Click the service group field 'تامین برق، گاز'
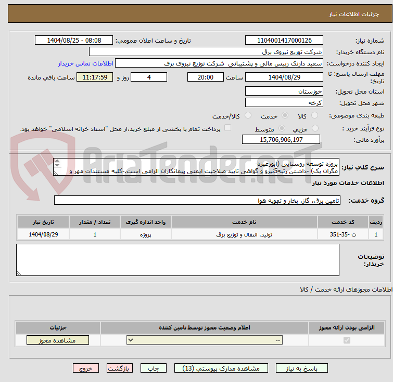Viewport: 393px width, 382px height. (x=197, y=200)
